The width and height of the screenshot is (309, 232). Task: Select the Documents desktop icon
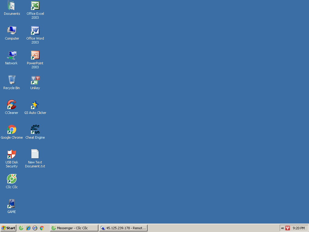12,8
